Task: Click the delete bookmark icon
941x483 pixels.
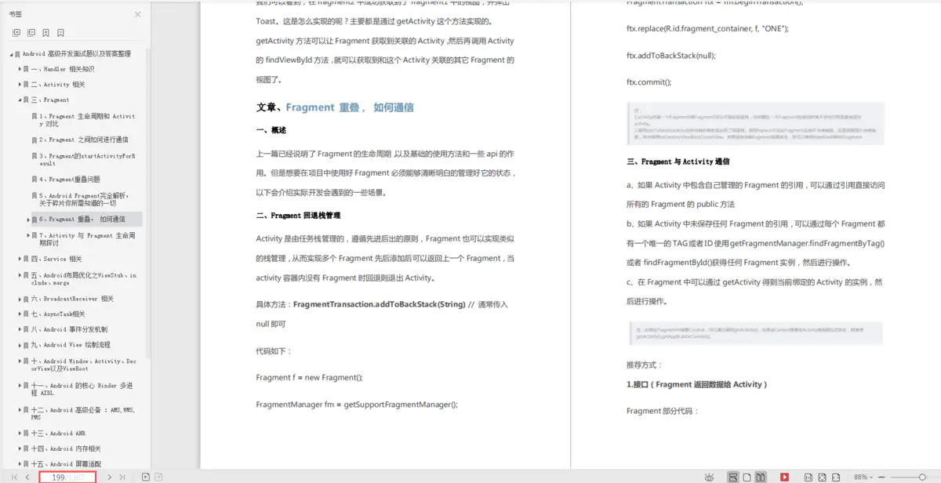Action: click(x=60, y=33)
